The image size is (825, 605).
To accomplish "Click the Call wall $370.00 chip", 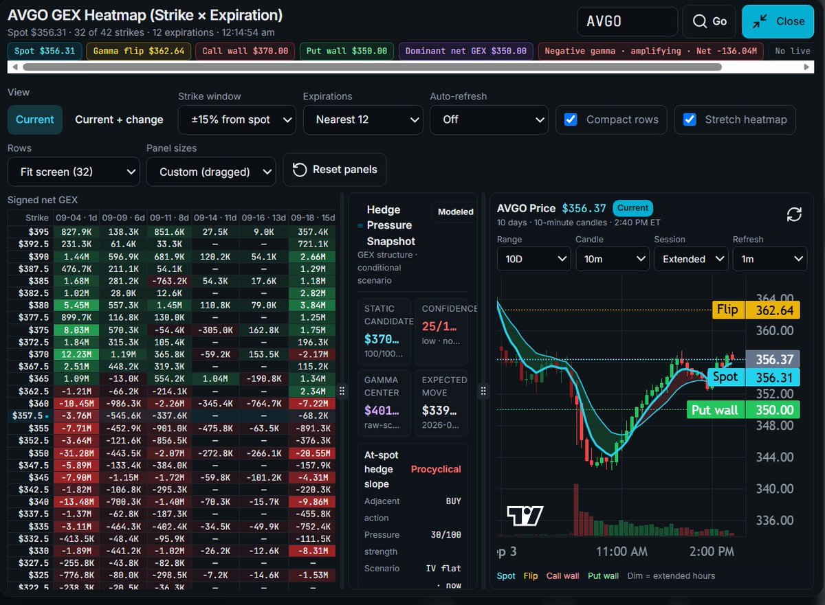I will [x=245, y=52].
